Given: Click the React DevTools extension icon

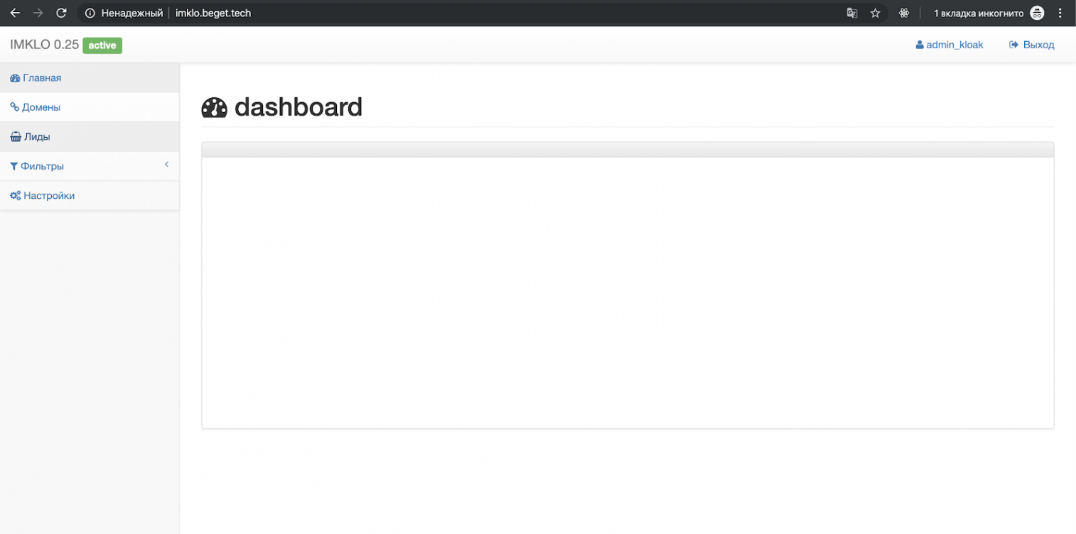Looking at the screenshot, I should click(904, 13).
